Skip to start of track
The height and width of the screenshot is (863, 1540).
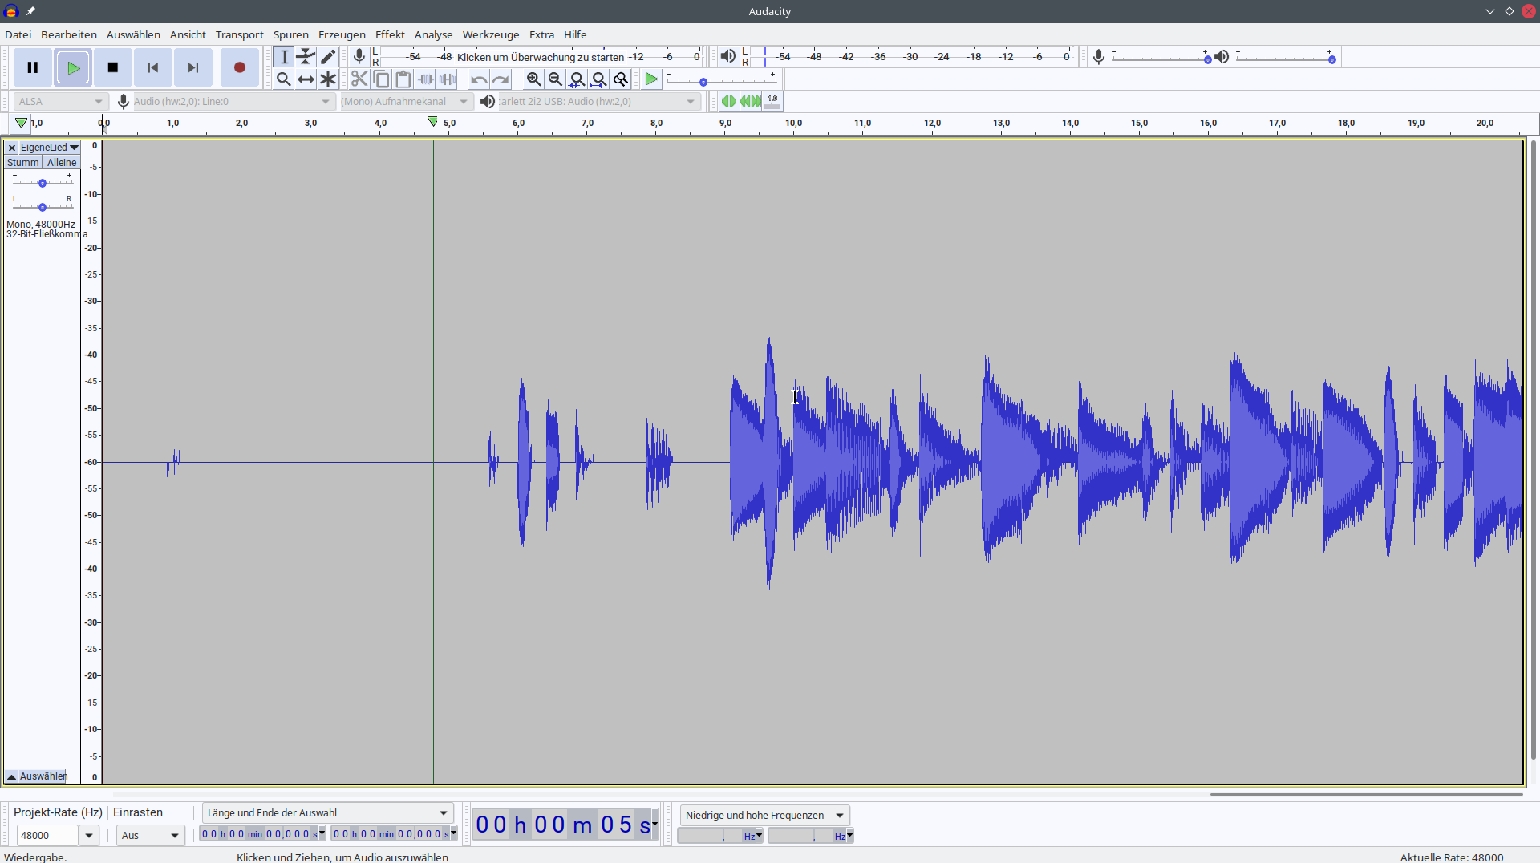tap(152, 67)
